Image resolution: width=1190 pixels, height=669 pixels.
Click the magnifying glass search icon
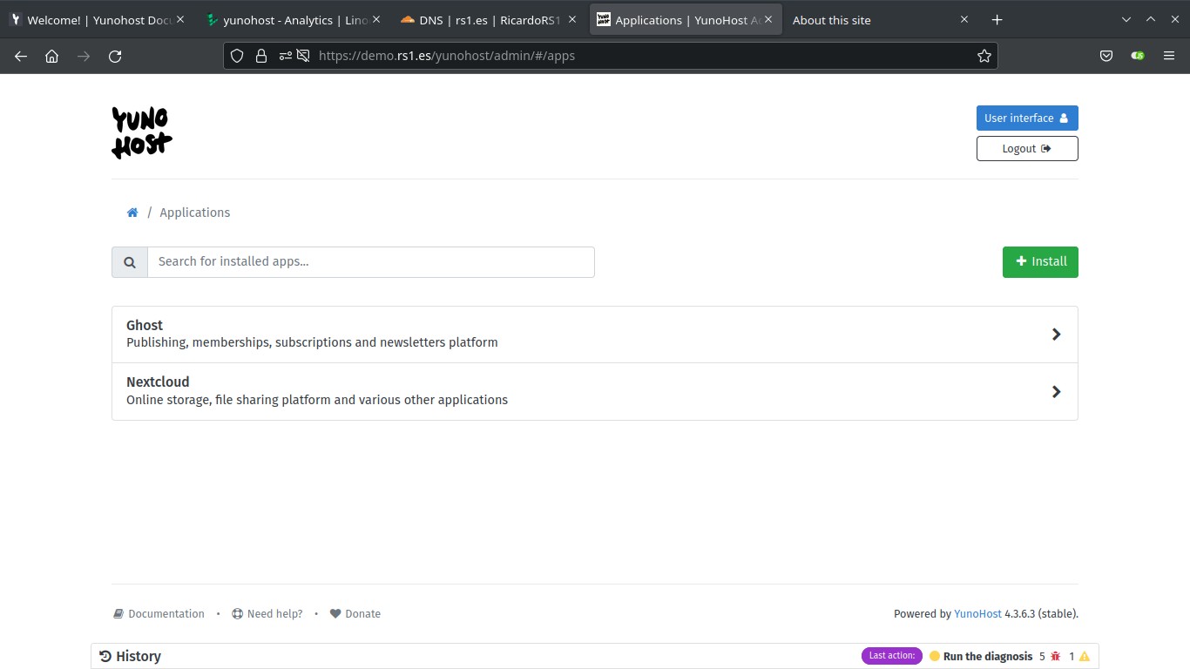pos(130,262)
